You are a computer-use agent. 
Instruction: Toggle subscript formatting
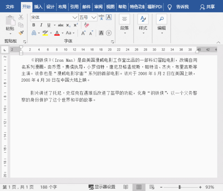pos(68,25)
